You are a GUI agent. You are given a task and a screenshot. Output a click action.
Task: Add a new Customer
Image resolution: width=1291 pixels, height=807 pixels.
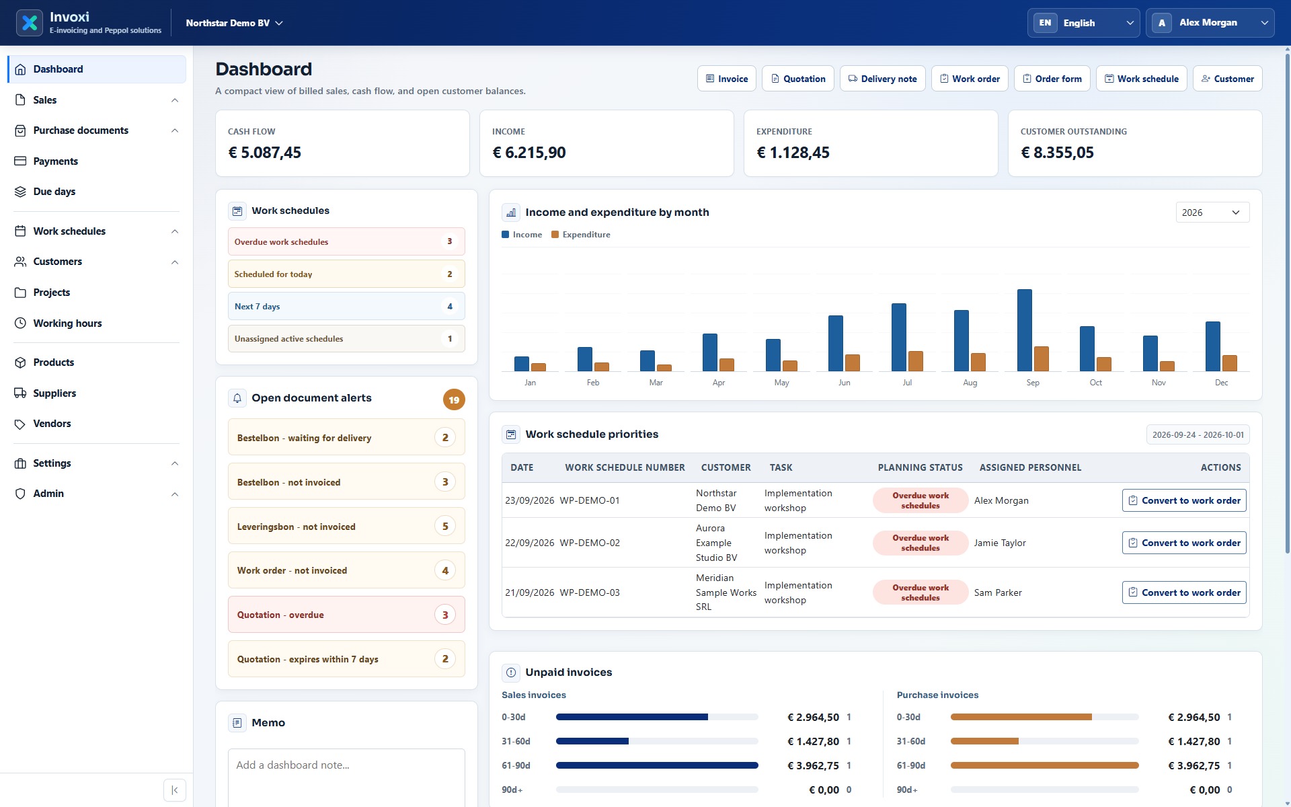coord(1228,79)
